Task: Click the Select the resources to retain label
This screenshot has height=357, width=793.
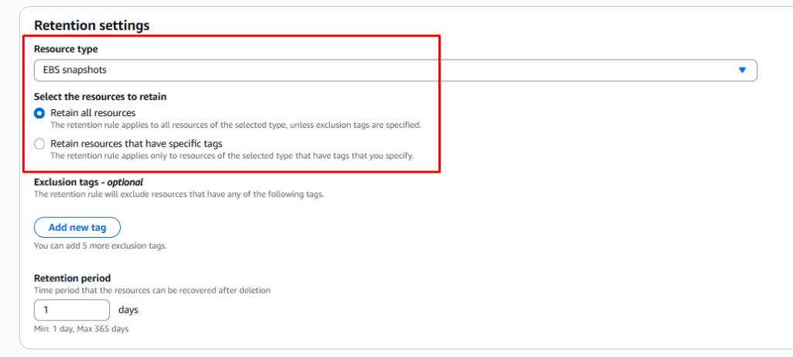Action: pos(100,97)
